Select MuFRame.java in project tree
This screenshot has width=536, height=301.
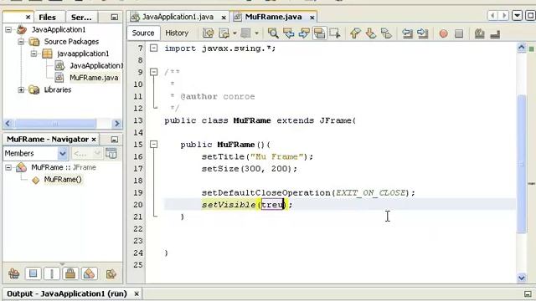94,78
